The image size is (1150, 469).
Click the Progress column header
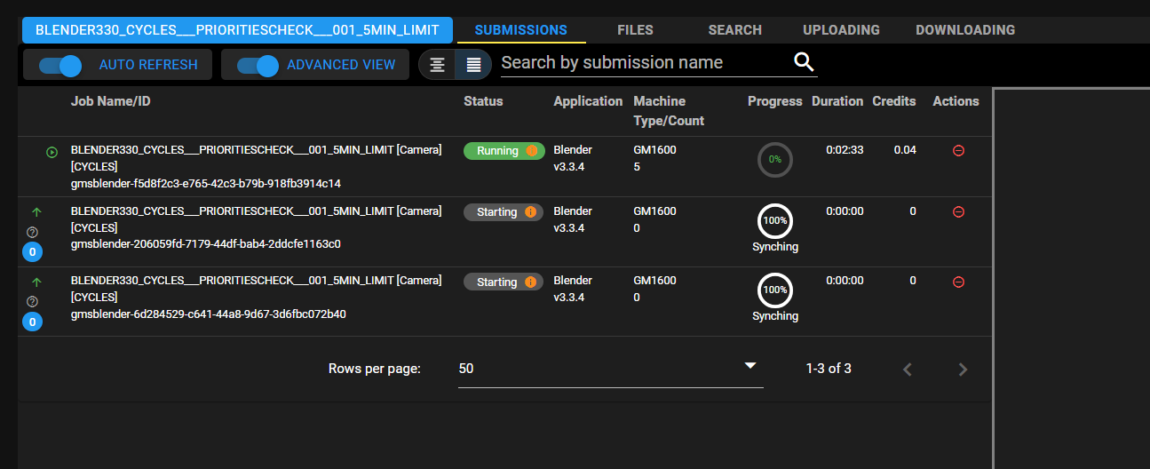coord(774,101)
